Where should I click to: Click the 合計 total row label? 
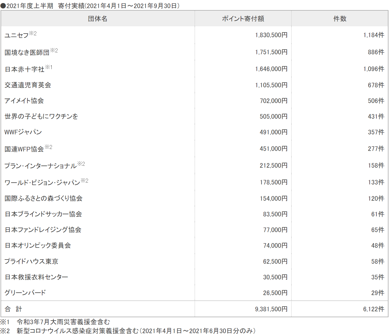[13, 309]
